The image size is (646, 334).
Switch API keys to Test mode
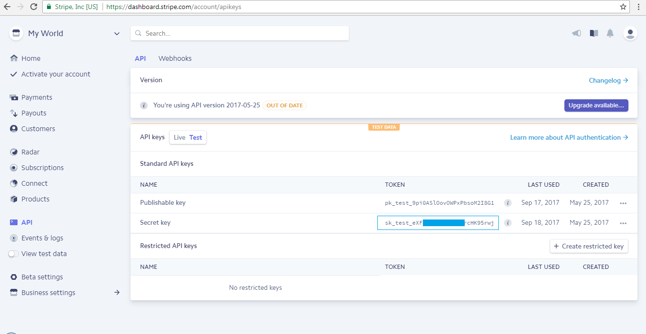tap(196, 137)
